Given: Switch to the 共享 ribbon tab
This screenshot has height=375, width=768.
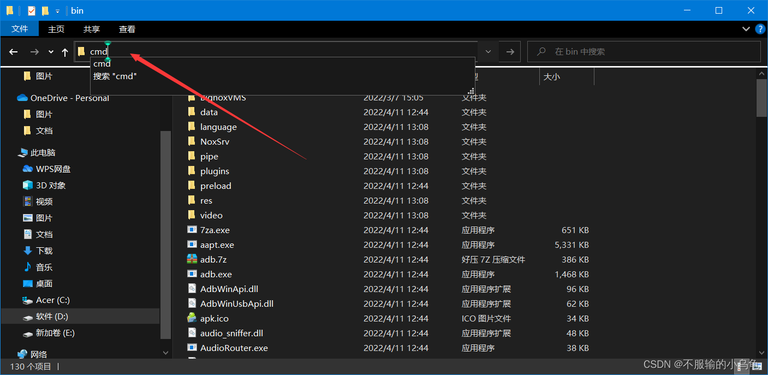Looking at the screenshot, I should pos(92,29).
